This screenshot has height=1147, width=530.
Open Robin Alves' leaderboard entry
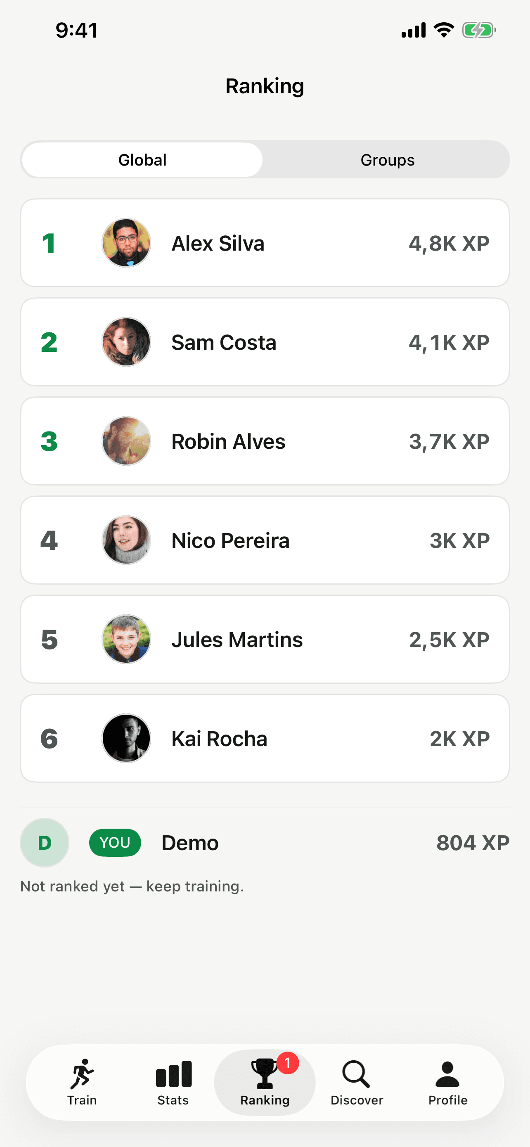coord(265,441)
